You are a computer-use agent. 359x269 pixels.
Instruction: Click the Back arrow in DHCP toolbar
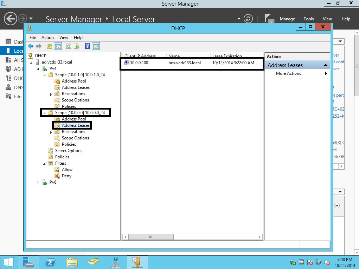coord(31,46)
